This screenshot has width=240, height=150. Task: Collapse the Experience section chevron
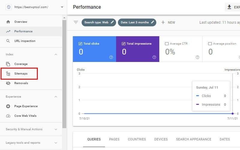tap(56, 97)
